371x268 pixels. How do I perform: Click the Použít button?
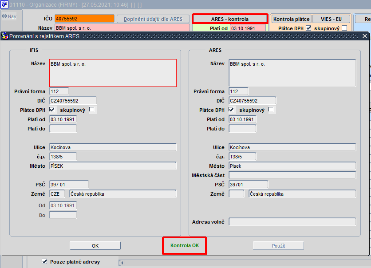(x=278, y=245)
